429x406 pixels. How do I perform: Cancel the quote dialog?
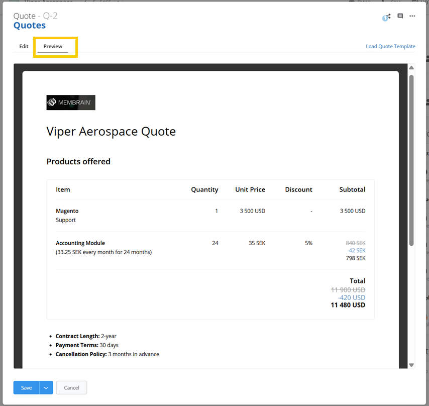click(x=71, y=388)
